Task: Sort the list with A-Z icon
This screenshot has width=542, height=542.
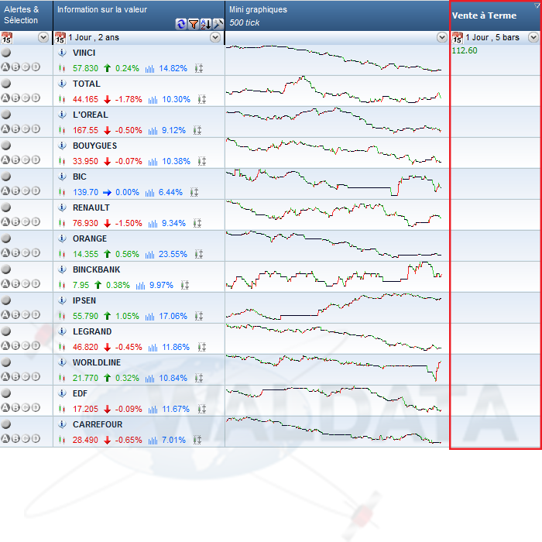Action: [206, 24]
